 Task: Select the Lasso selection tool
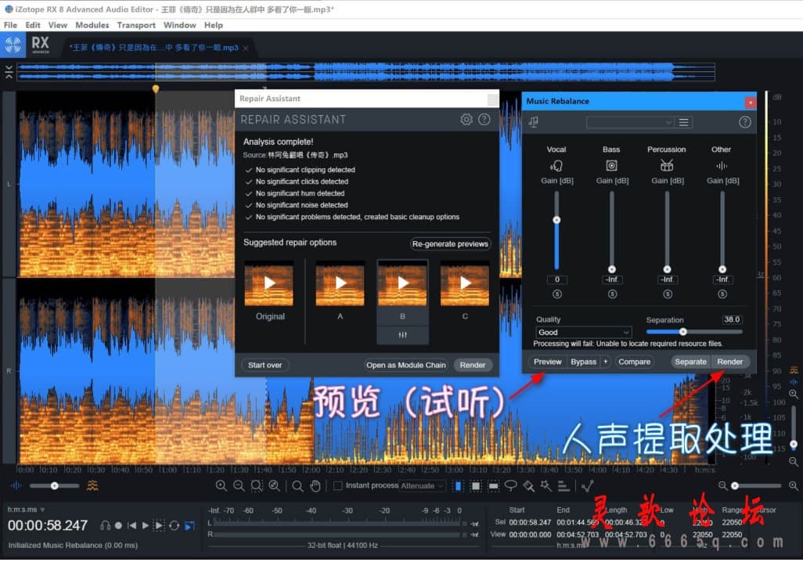510,485
